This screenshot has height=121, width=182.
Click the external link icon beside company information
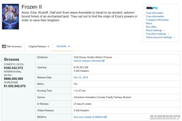(104, 61)
